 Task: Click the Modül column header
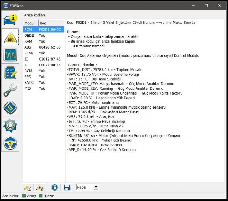pyautogui.click(x=31, y=23)
